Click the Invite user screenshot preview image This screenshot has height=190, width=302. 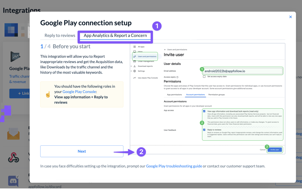tap(208, 99)
